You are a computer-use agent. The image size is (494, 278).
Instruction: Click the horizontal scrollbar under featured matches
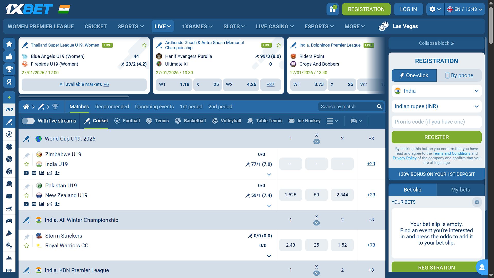coord(74,97)
